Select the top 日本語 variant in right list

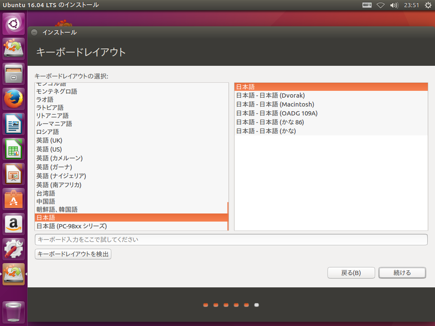click(331, 87)
